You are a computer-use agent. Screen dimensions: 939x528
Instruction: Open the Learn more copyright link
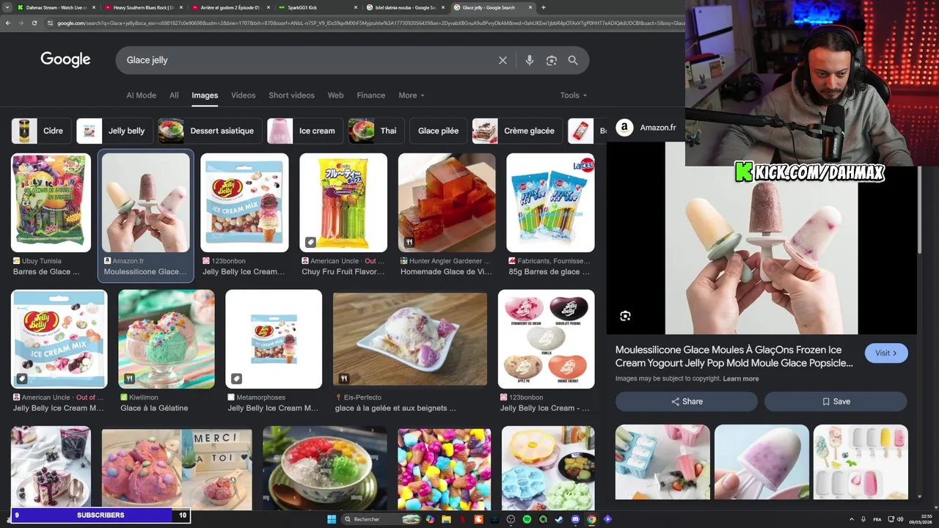pos(741,378)
